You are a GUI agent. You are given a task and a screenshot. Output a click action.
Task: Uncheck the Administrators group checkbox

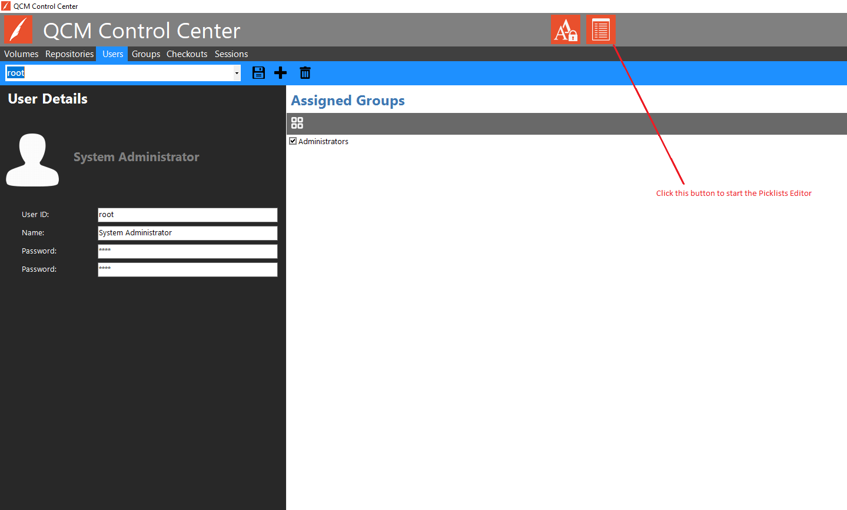coord(293,141)
